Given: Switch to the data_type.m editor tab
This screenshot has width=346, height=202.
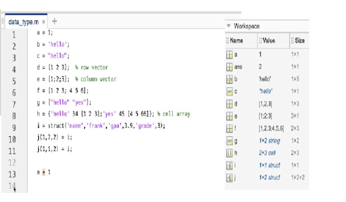Looking at the screenshot, I should [x=23, y=22].
